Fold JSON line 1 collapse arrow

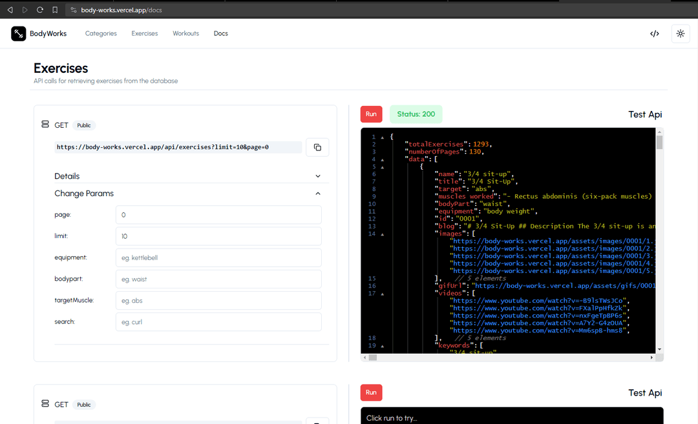point(383,137)
